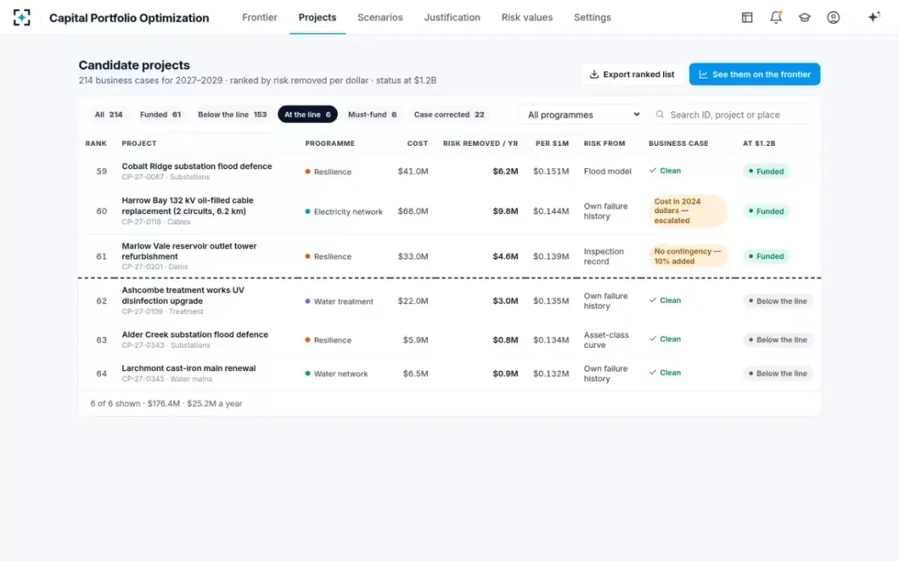Go to the Risk values tab
This screenshot has height=561, width=899.
527,17
